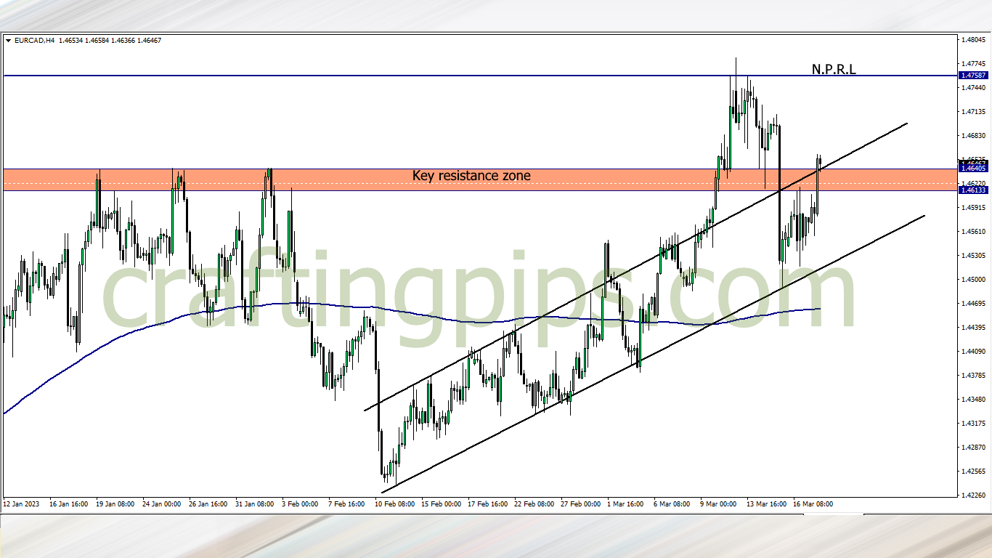Click the 1.46405 price tag
The width and height of the screenshot is (992, 558).
click(972, 169)
